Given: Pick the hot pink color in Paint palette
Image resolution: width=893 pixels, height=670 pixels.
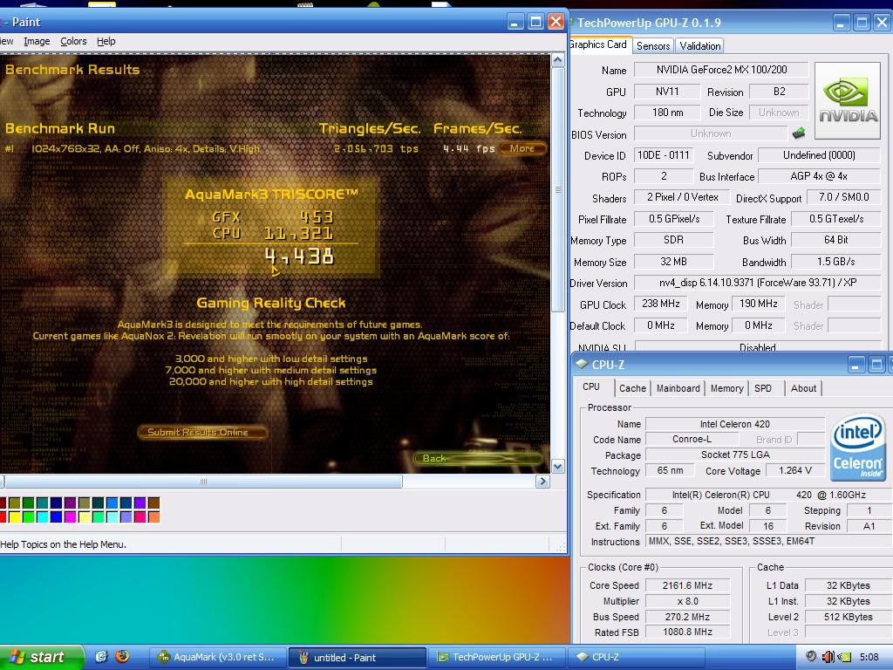Looking at the screenshot, I should coord(140,517).
